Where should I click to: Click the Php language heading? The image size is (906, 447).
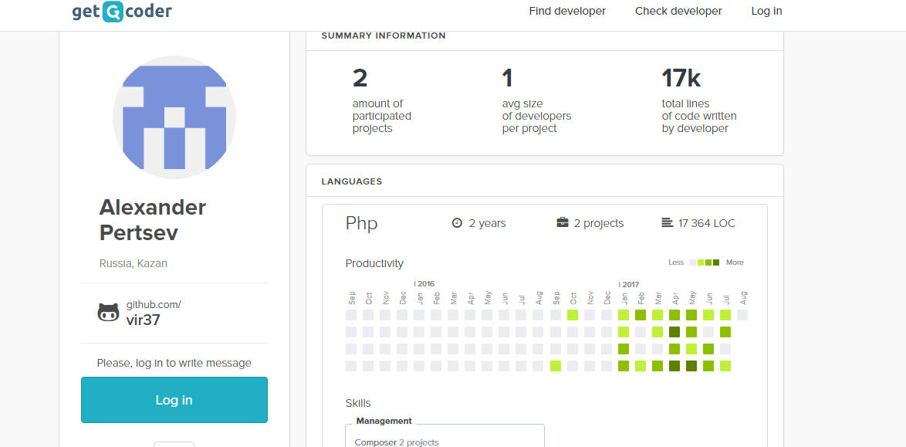362,224
